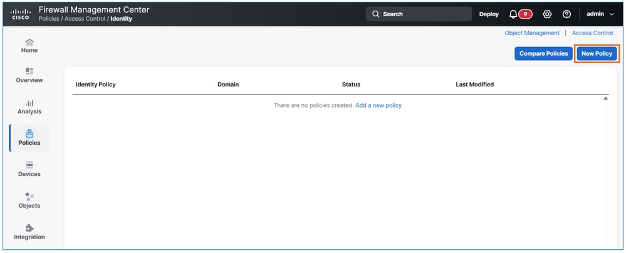Click 'There are no policies created.' text
Viewport: 626px width, 253px height.
coord(313,105)
